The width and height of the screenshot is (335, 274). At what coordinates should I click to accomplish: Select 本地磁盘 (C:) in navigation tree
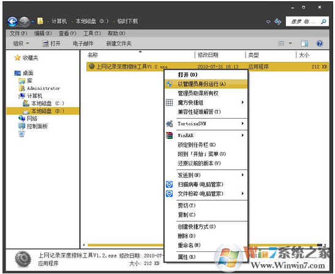(43, 103)
